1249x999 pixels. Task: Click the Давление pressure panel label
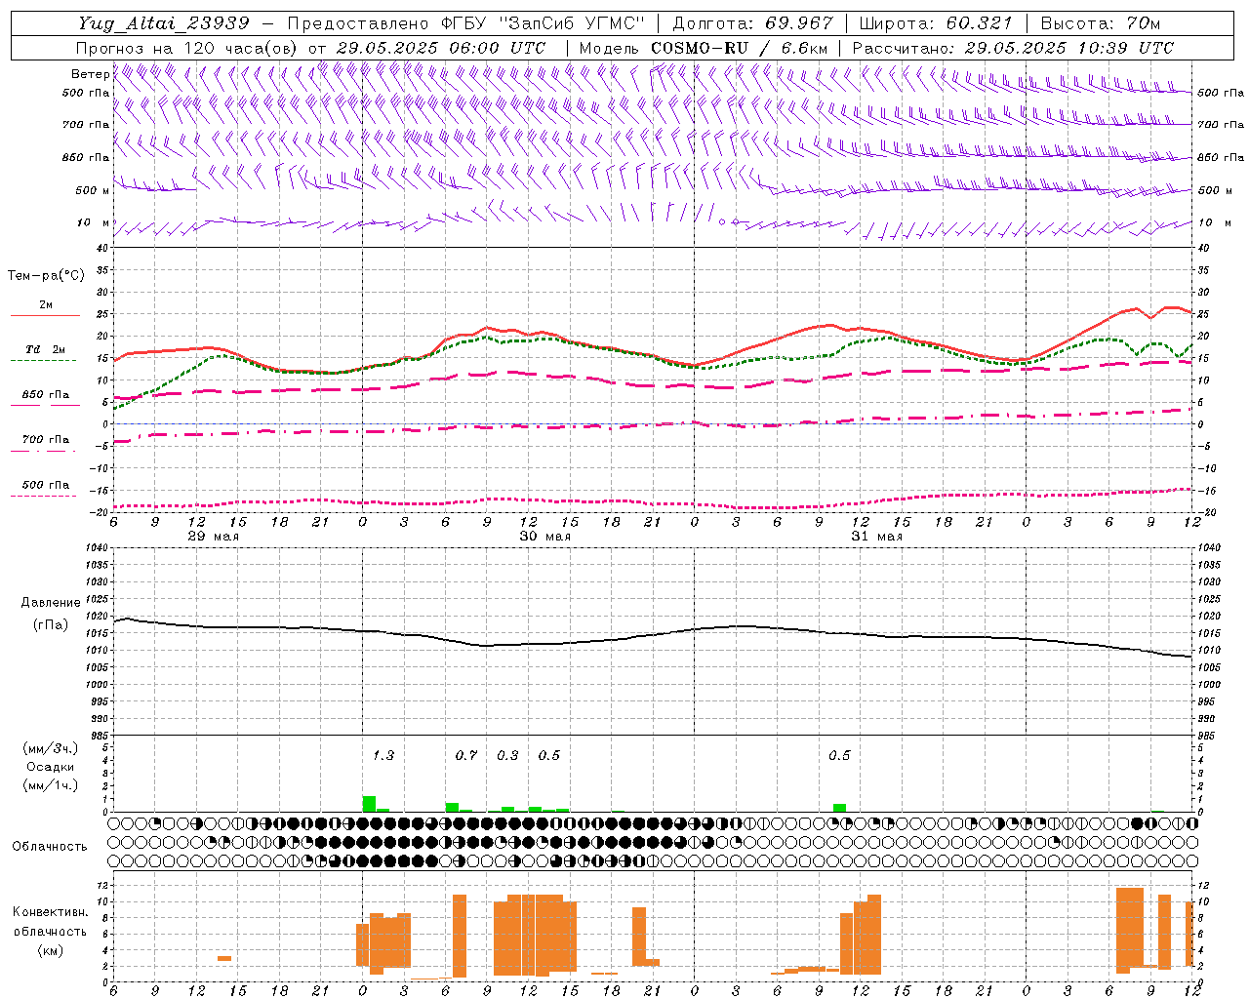tap(50, 603)
